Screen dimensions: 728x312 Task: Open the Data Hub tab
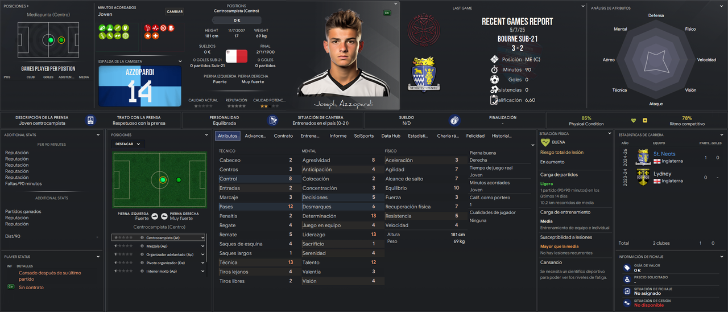391,136
